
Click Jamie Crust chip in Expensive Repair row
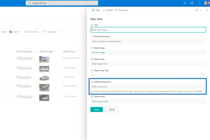(x=24, y=86)
